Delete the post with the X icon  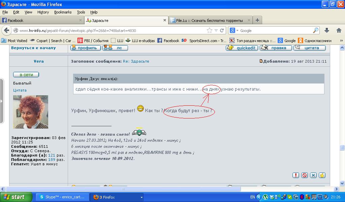313,175
